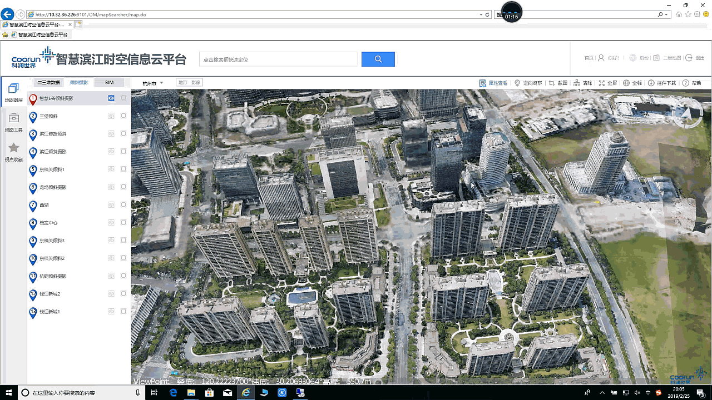Switch to the 二三维数据 tab
712x400 pixels.
click(x=48, y=83)
